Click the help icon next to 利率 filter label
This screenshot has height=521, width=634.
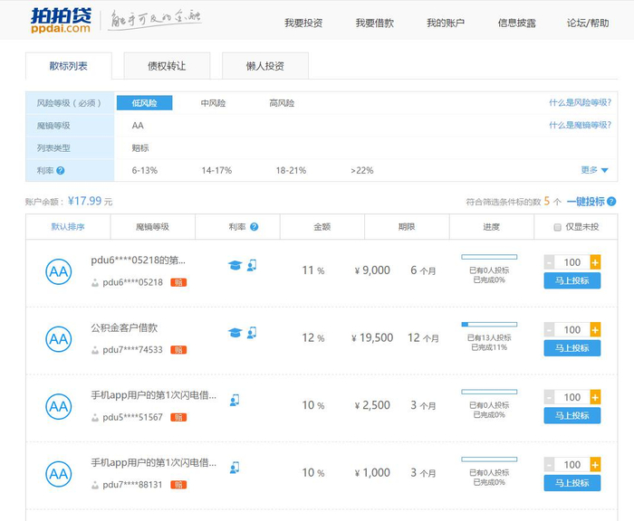click(x=61, y=170)
